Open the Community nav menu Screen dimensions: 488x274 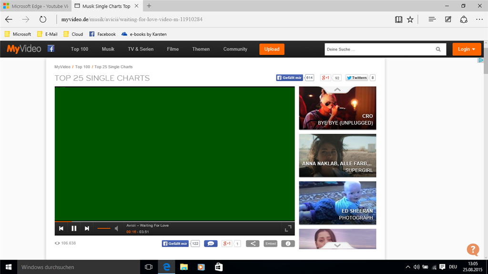coord(235,49)
